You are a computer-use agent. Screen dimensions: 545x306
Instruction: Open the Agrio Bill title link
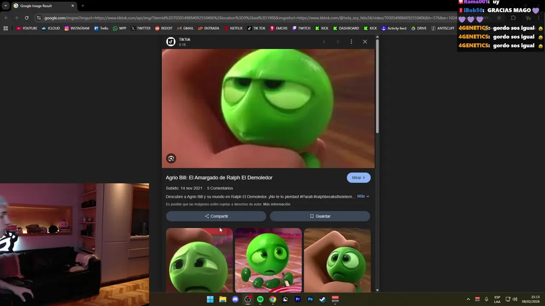(x=219, y=178)
